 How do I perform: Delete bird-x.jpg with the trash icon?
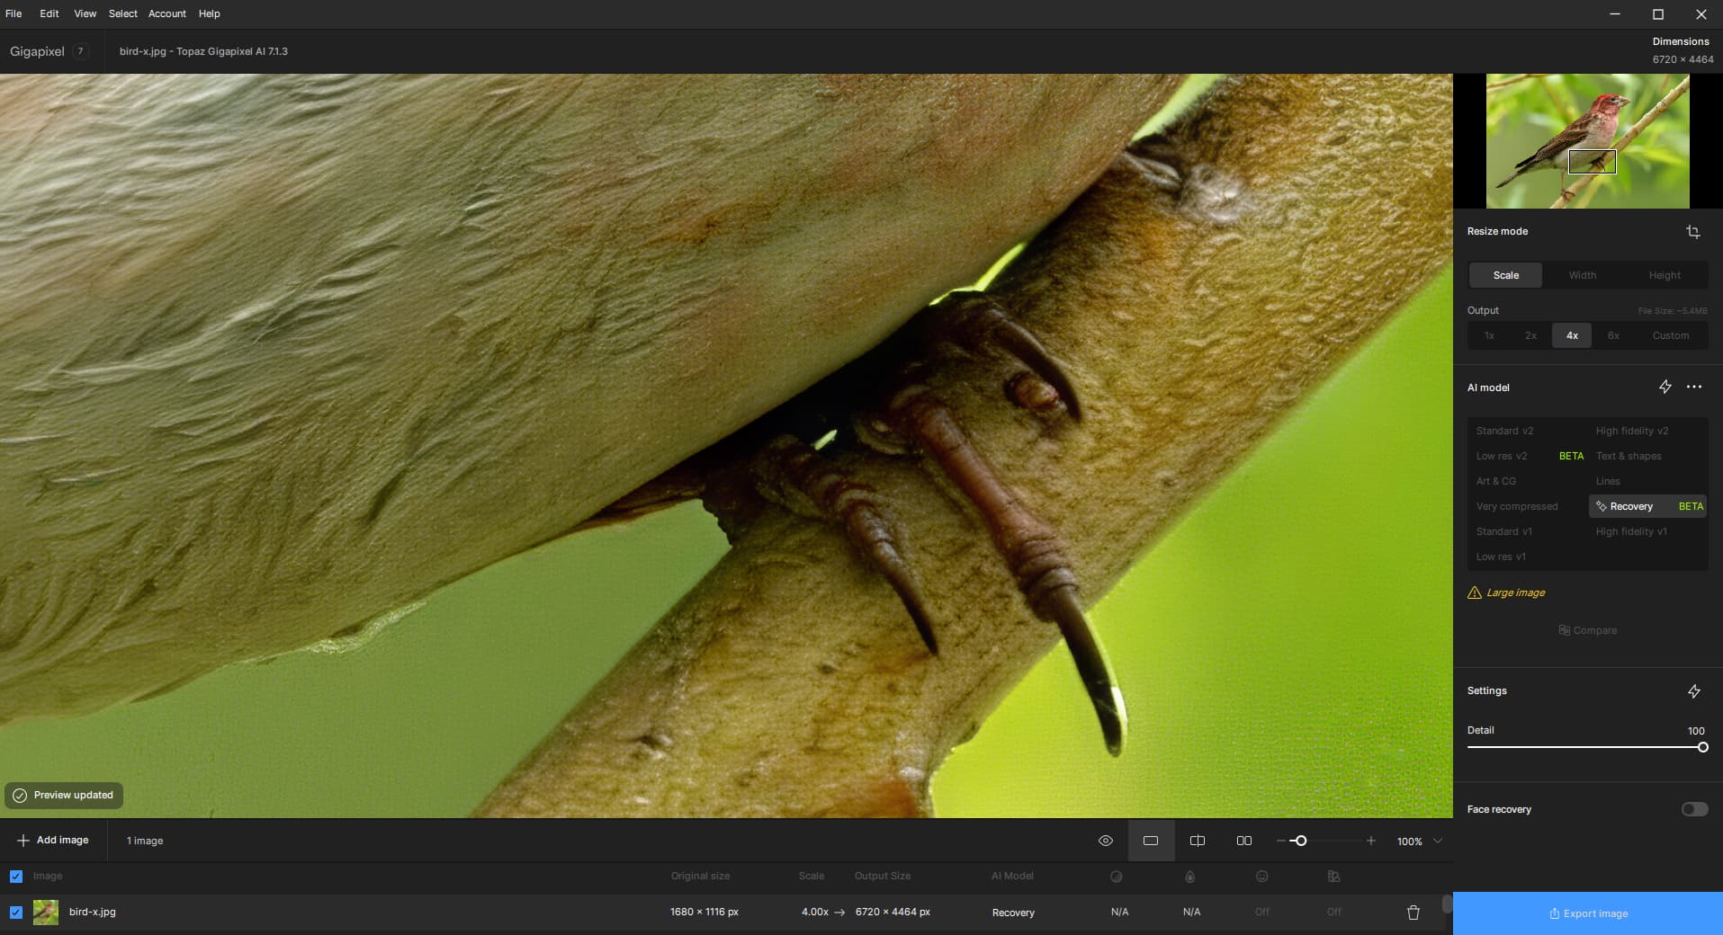(1413, 913)
